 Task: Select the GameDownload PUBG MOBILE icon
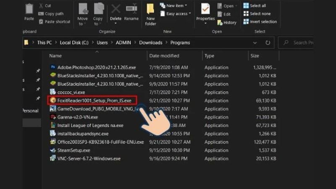tap(53, 109)
